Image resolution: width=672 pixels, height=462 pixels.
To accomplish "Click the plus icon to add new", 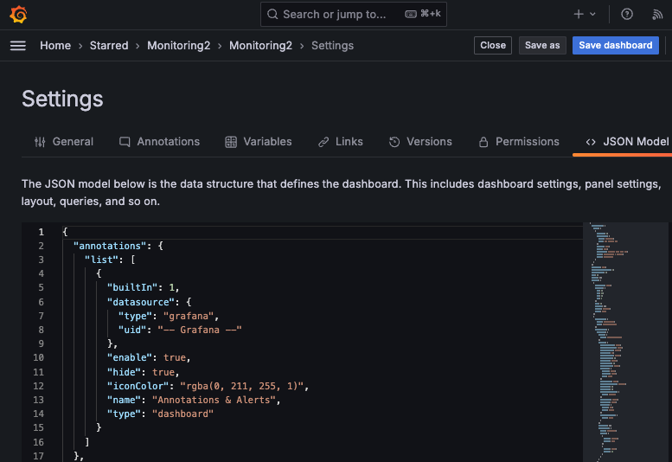I will [x=579, y=15].
